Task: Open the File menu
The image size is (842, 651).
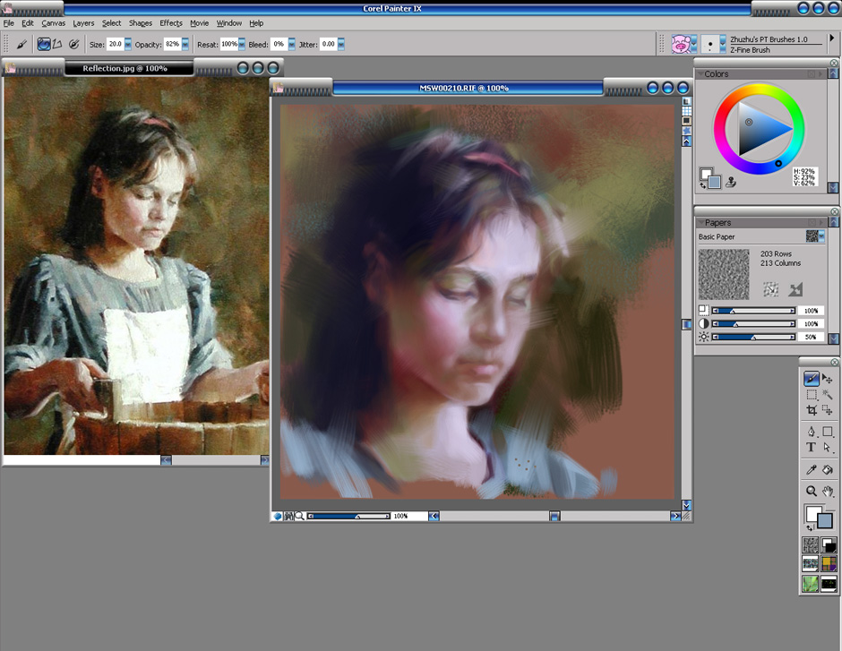Action: (x=9, y=23)
